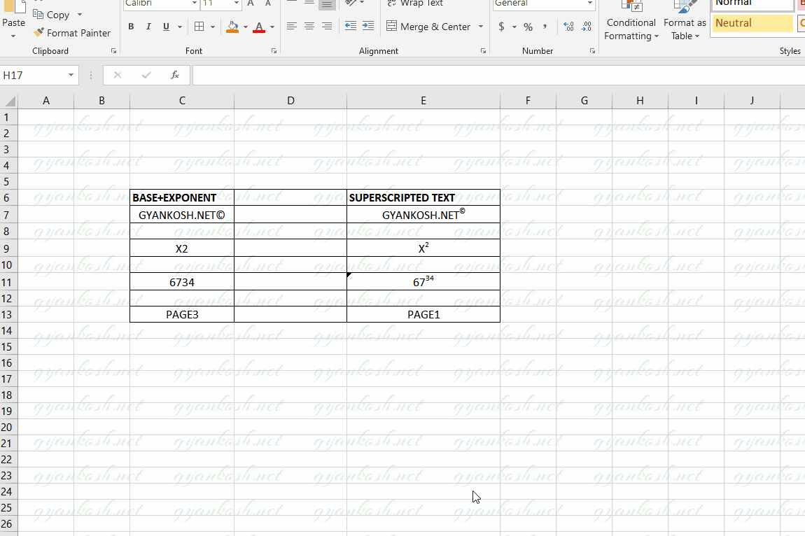Toggle underline formatting

pos(166,26)
